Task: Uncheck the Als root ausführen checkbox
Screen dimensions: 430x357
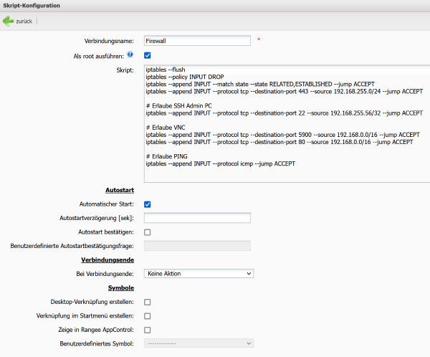Action: click(148, 55)
